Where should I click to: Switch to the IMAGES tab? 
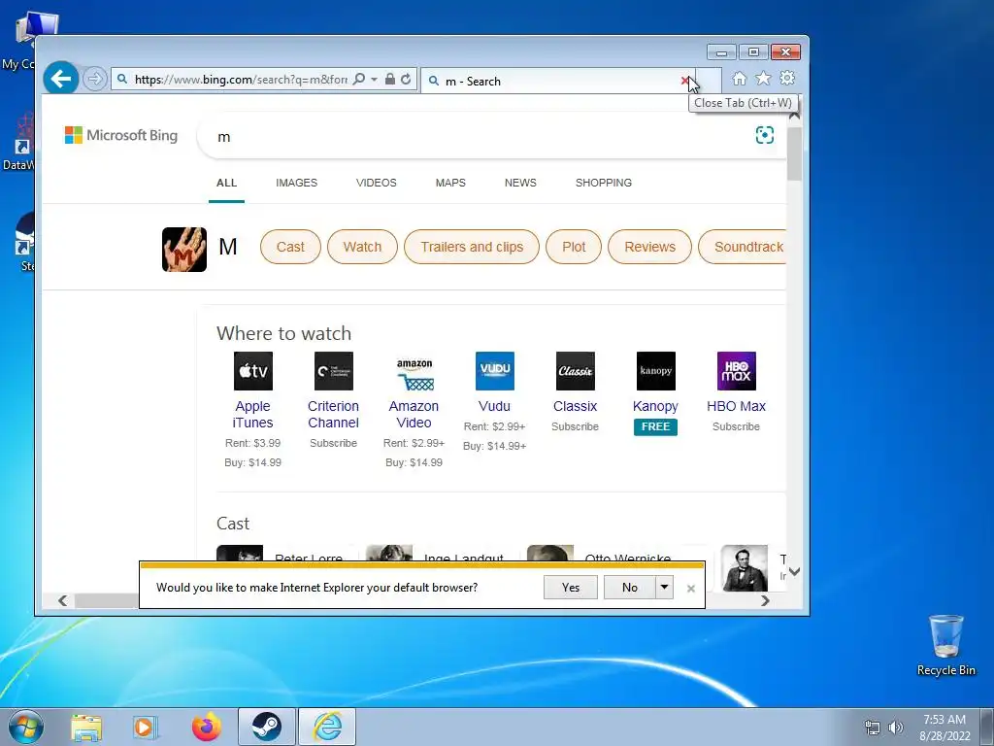[x=296, y=183]
